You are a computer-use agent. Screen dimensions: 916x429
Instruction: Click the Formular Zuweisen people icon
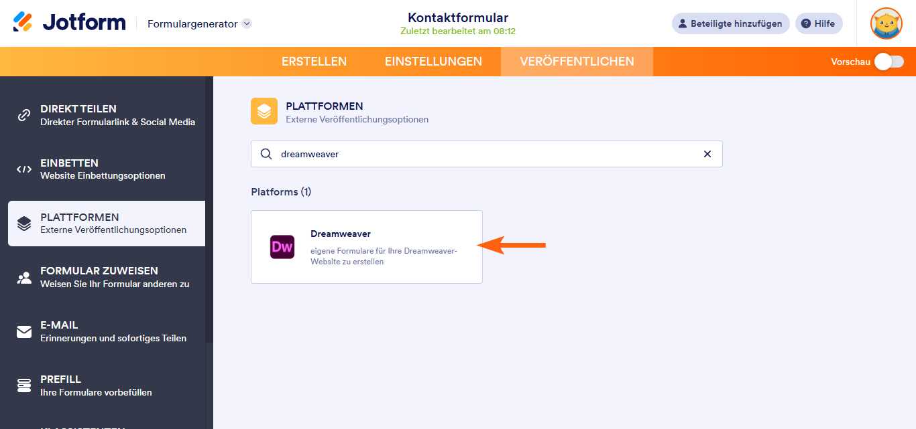[24, 278]
